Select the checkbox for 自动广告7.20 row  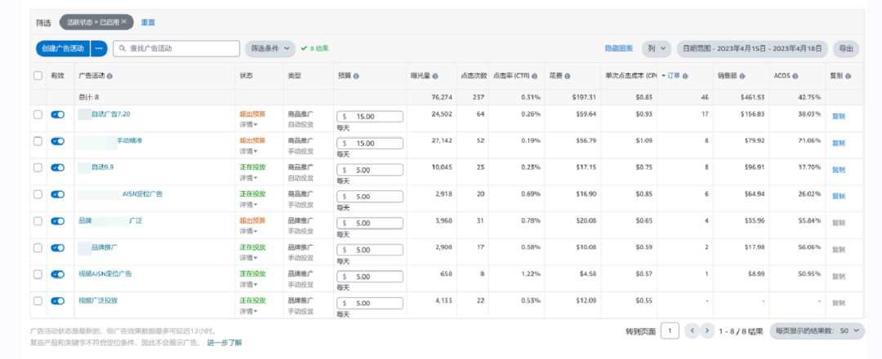pyautogui.click(x=38, y=114)
